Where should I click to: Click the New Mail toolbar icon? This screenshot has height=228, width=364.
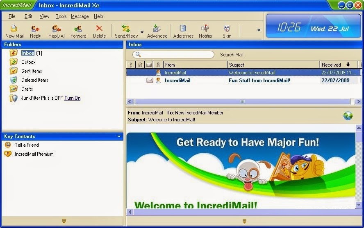point(14,28)
